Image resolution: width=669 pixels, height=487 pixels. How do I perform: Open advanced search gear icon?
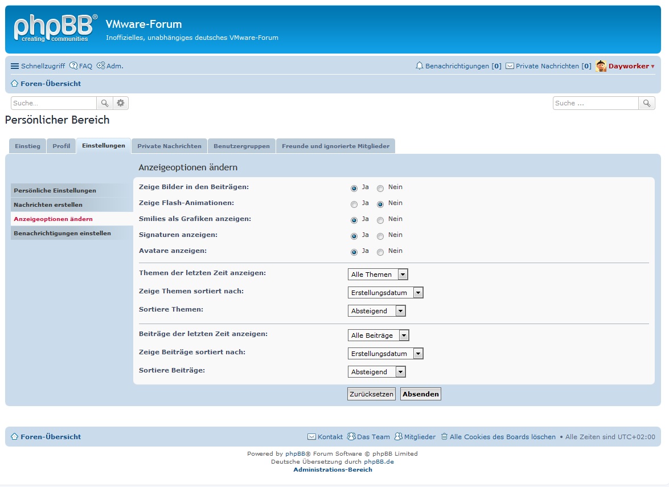pyautogui.click(x=120, y=103)
